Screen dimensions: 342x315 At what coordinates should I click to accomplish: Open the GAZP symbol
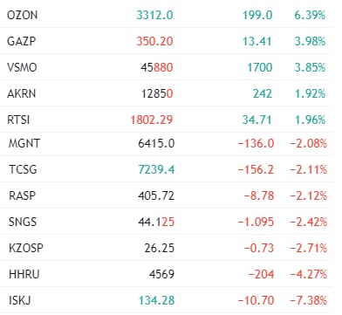[x=22, y=41]
